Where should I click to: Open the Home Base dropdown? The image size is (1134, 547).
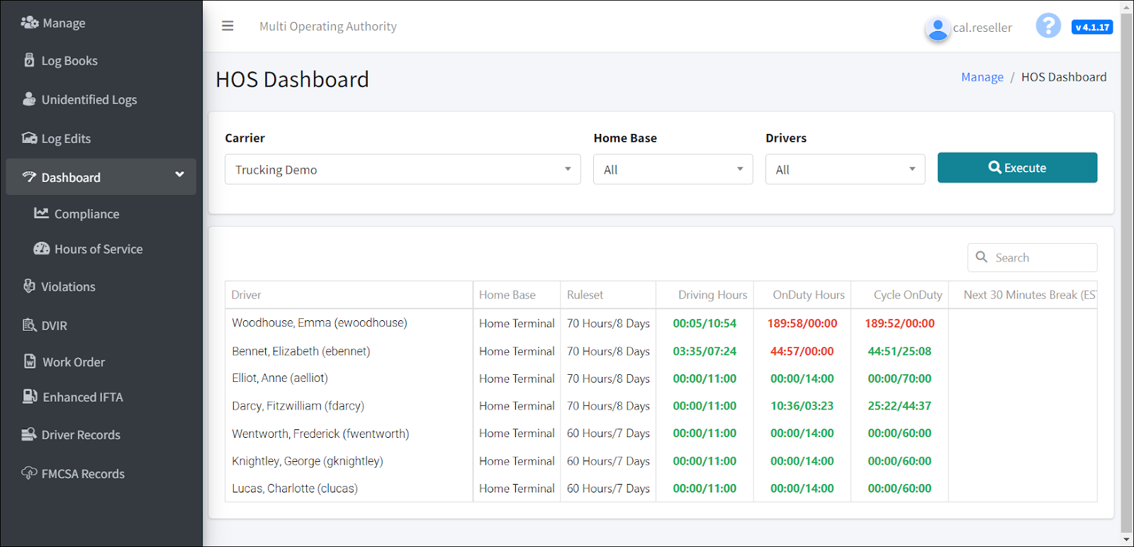pyautogui.click(x=673, y=169)
